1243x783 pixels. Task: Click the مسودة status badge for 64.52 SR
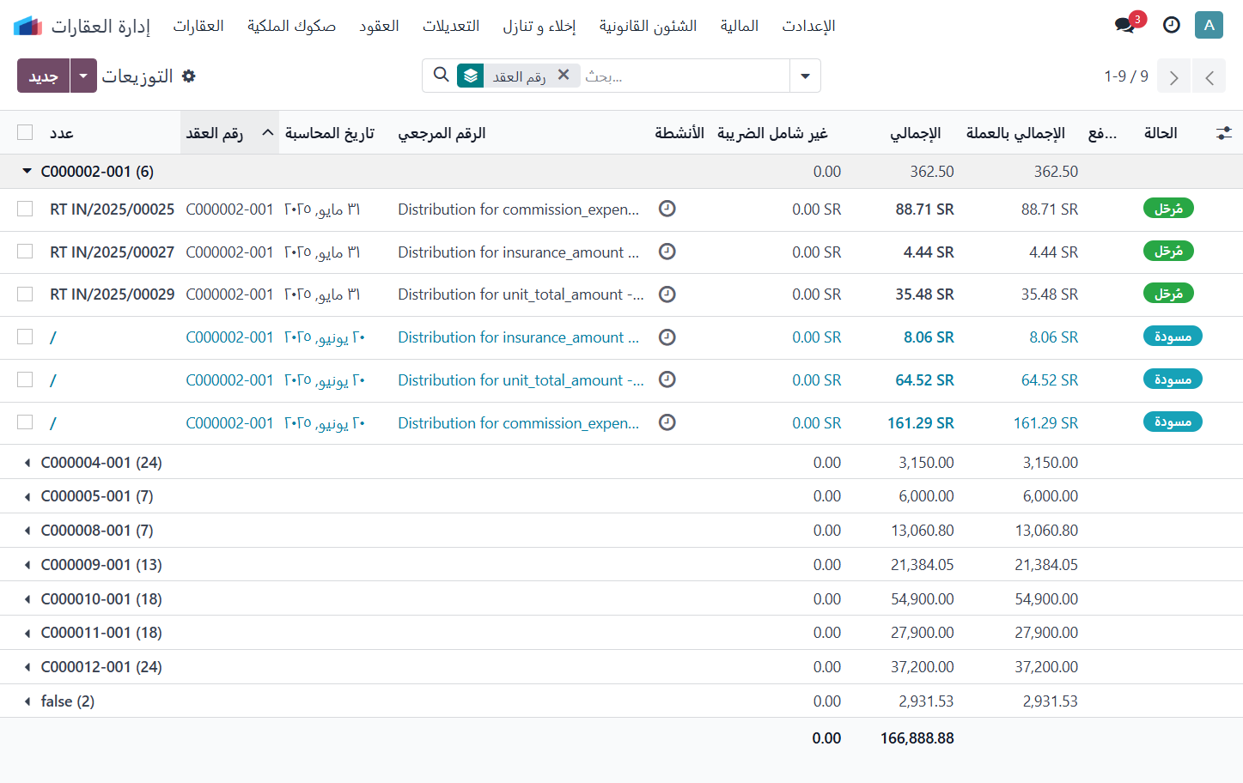1173,379
